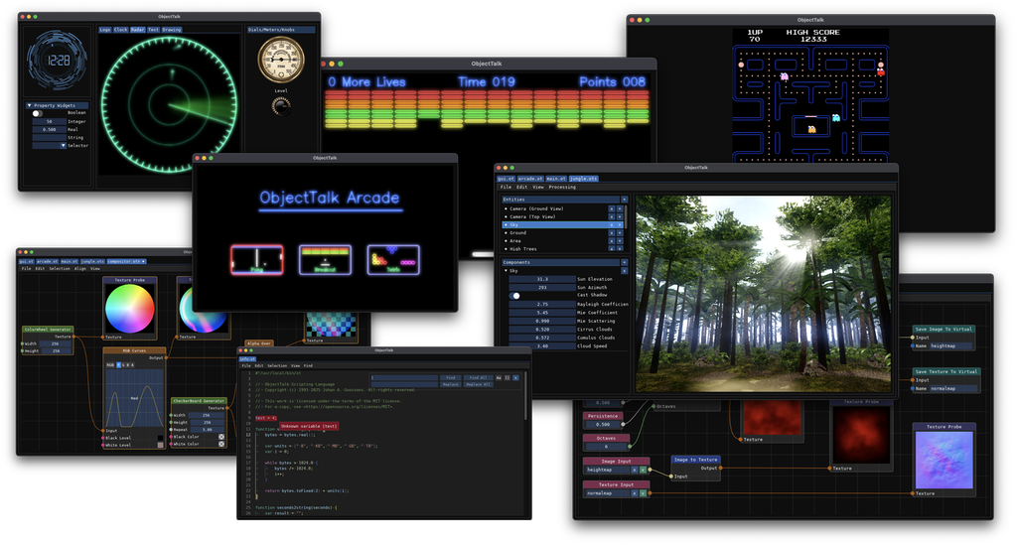Click the Black Level swatch in RGB Curves
This screenshot has width=1017, height=545.
(x=160, y=438)
